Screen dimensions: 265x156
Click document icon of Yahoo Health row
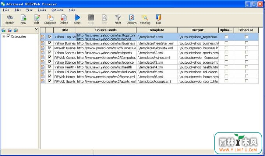(43, 67)
